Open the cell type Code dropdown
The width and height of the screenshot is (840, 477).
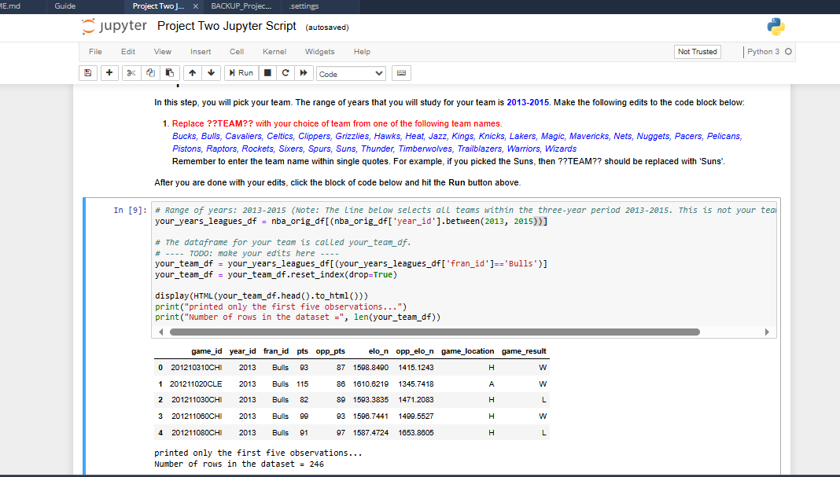351,74
